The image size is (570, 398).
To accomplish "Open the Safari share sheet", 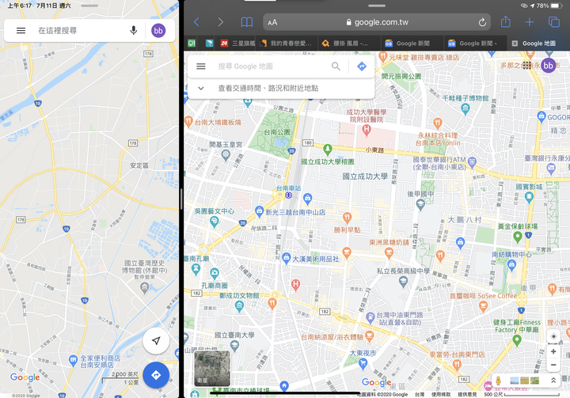I will pos(506,22).
